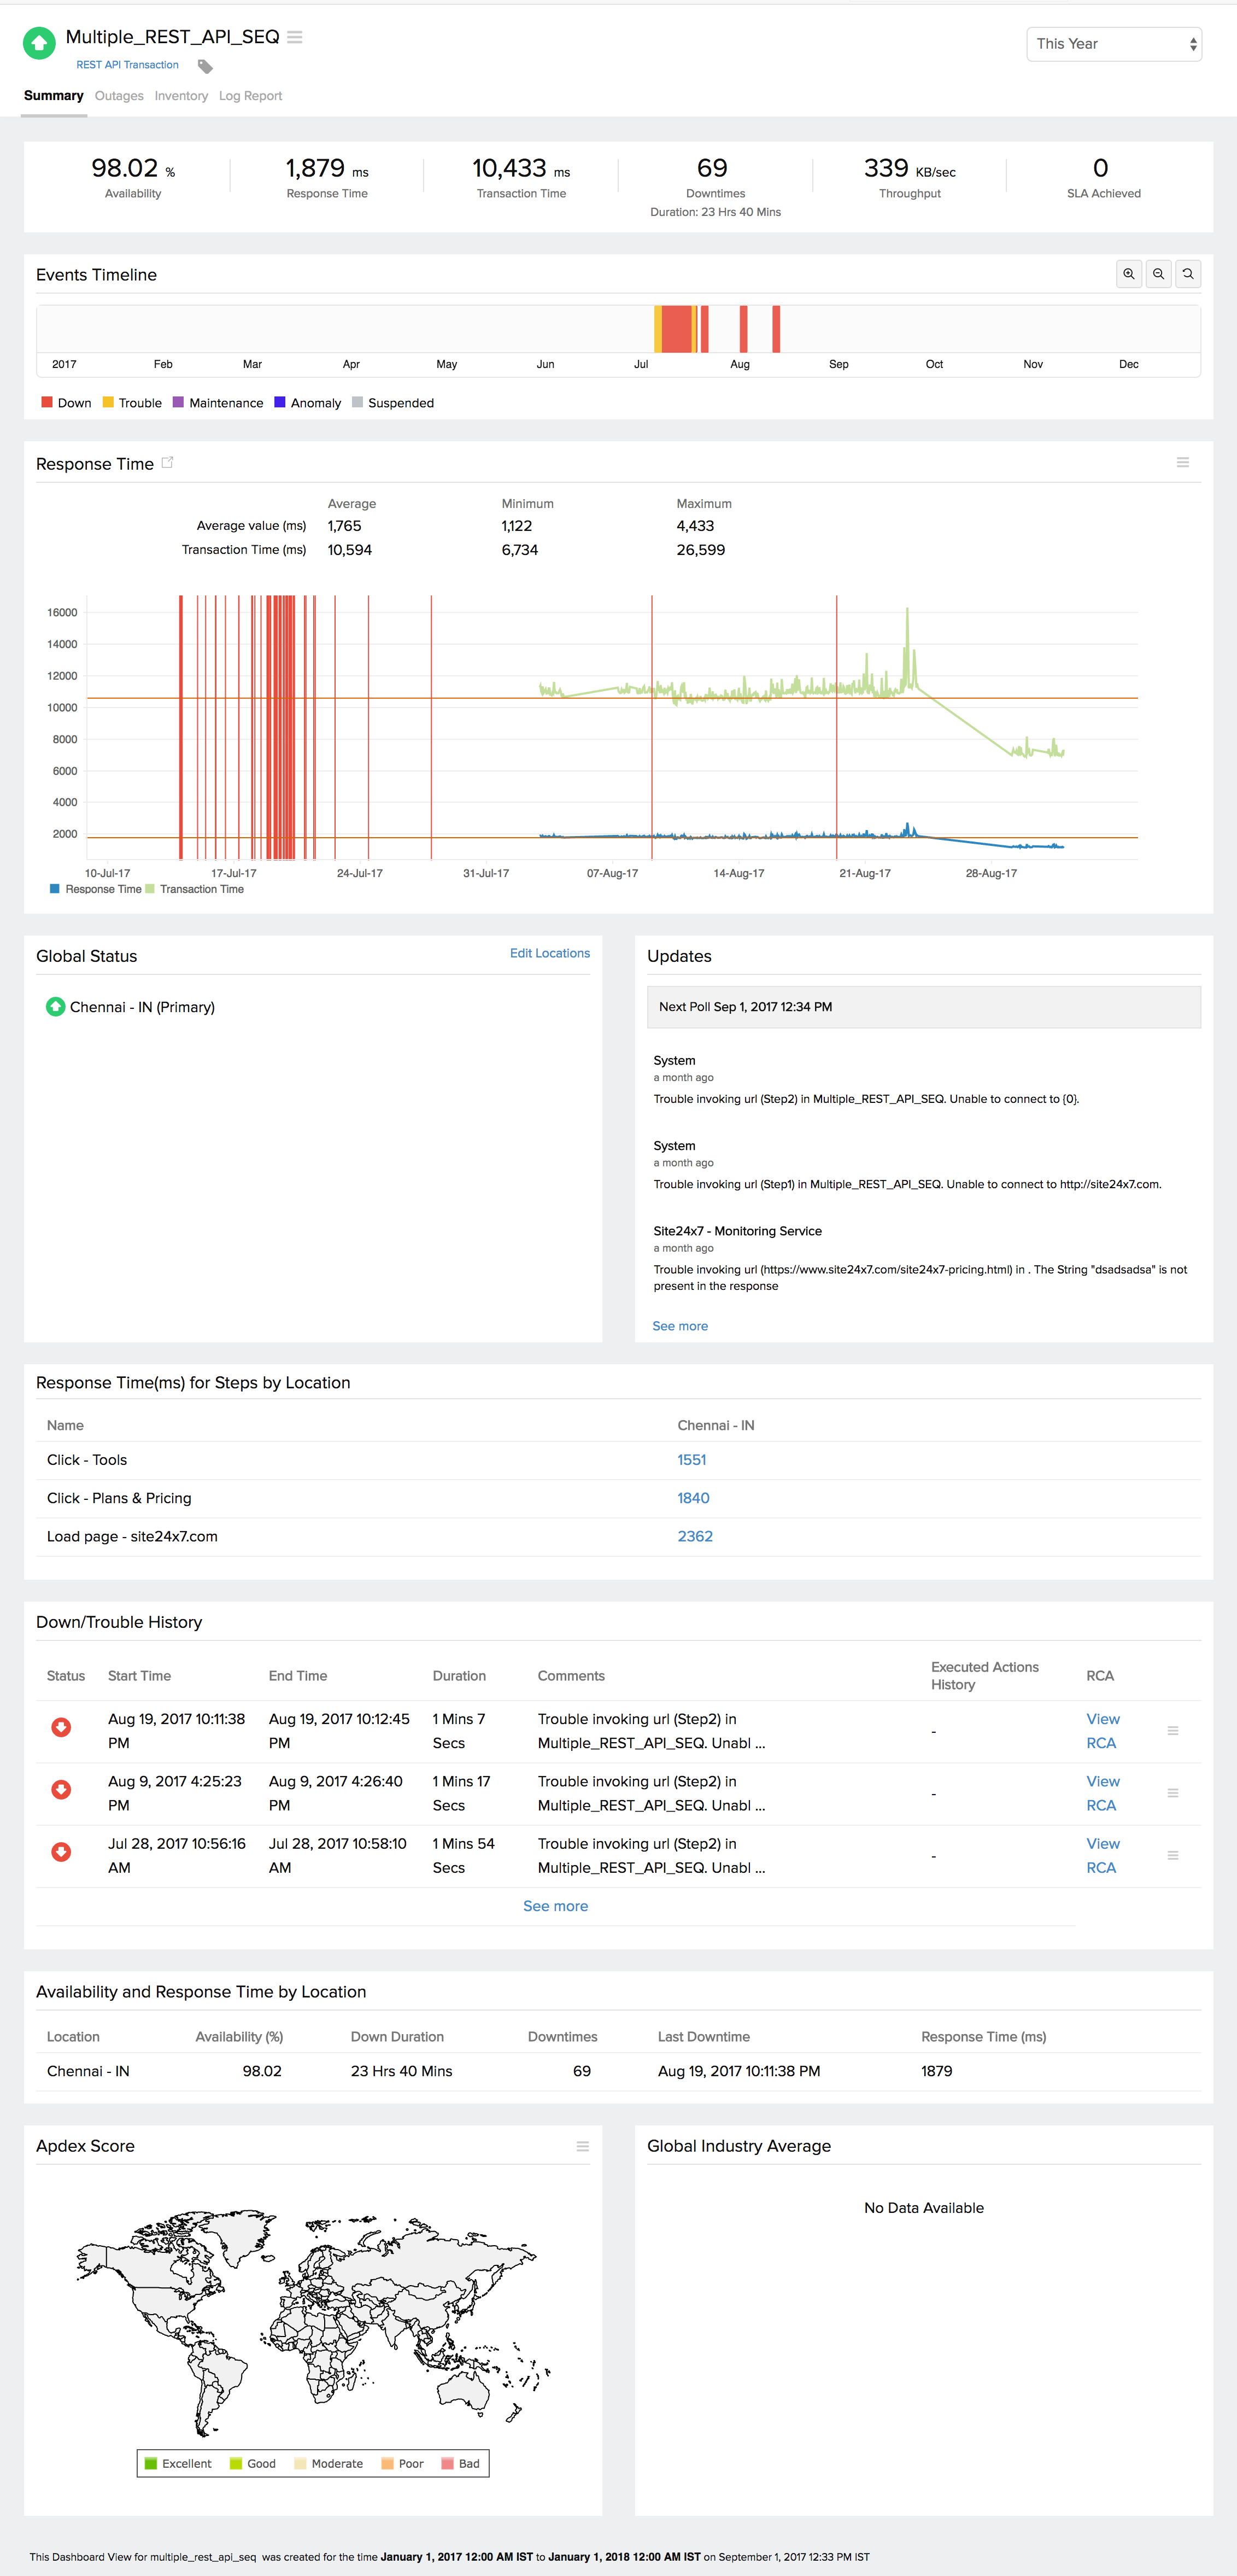Viewport: 1237px width, 2576px height.
Task: Open hamburger menu next to Multiple_REST_API_SEQ title
Action: (x=295, y=37)
